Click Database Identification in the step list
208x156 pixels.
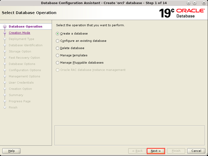click(26, 45)
